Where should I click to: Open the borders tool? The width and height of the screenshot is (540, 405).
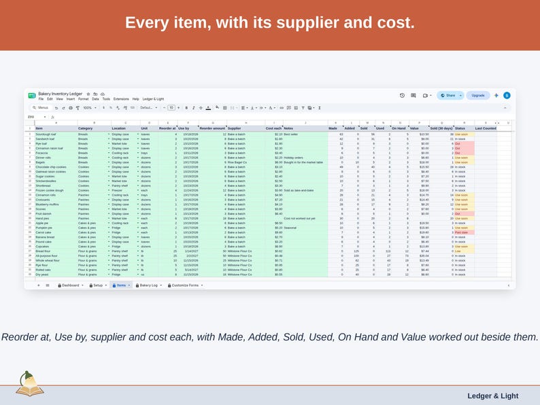click(x=225, y=108)
